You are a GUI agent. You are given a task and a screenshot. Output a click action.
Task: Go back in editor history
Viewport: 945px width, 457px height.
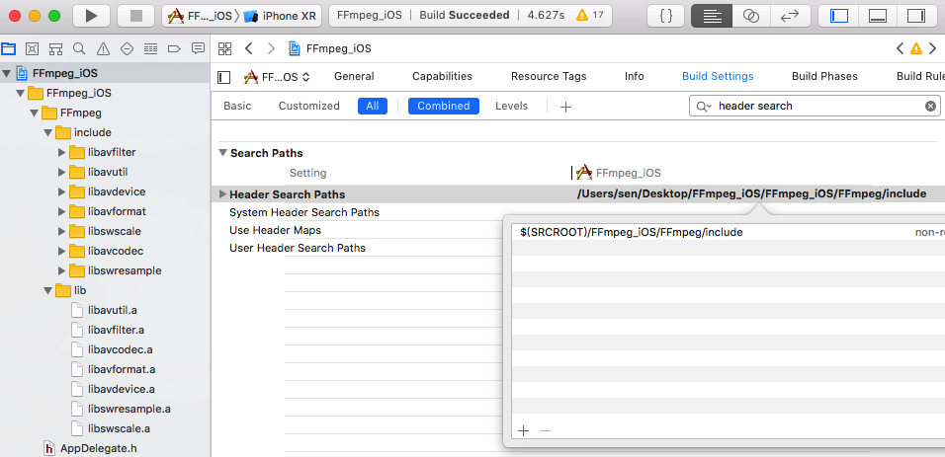248,48
